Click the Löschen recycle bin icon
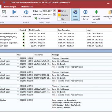Image resolution: width=112 pixels, height=112 pixels. (x=4, y=12)
